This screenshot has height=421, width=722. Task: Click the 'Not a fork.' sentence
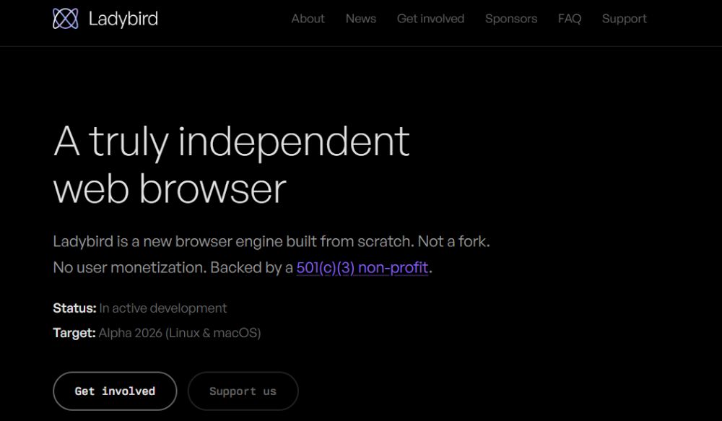[x=453, y=241]
